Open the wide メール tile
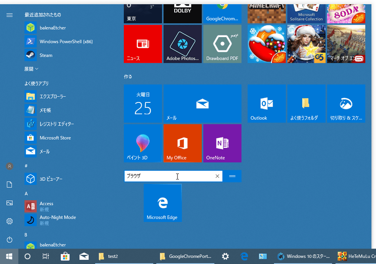Screen dimensions: 376x264 click(203, 104)
